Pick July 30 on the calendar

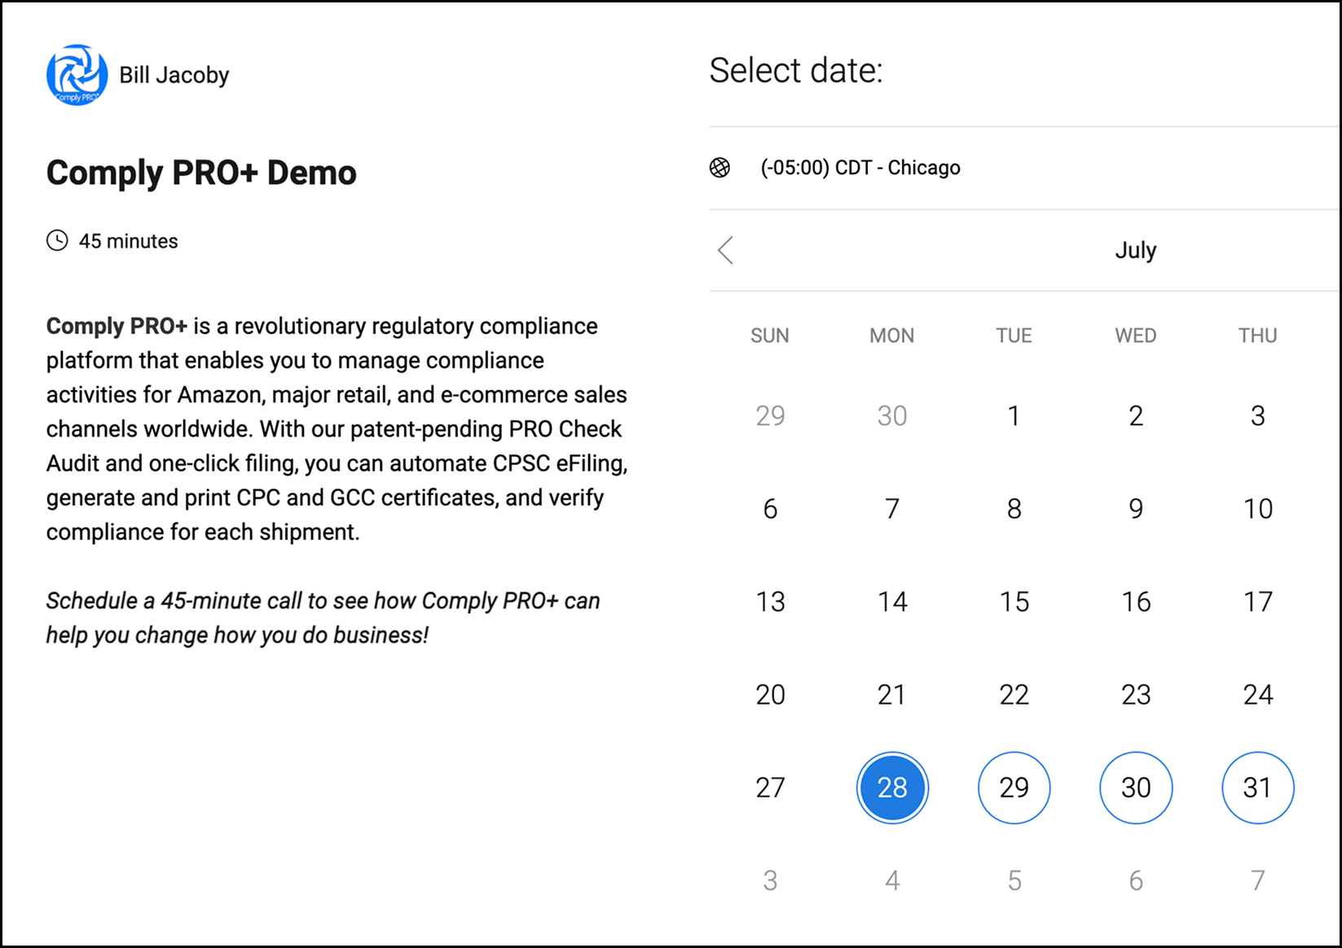[x=1135, y=788]
